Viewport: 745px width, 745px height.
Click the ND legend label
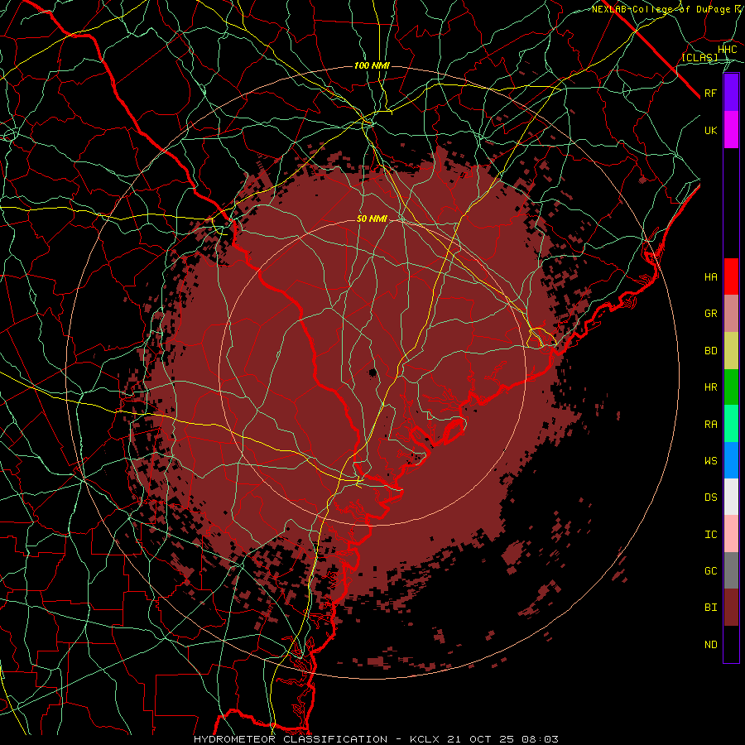(710, 645)
